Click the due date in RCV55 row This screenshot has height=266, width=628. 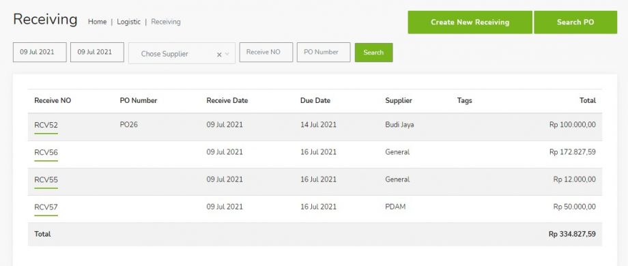(x=318, y=179)
